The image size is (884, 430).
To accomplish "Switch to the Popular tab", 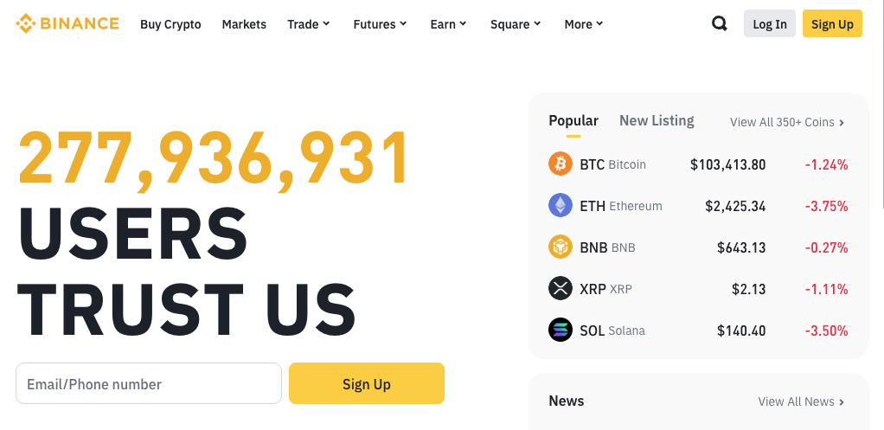I will [573, 120].
